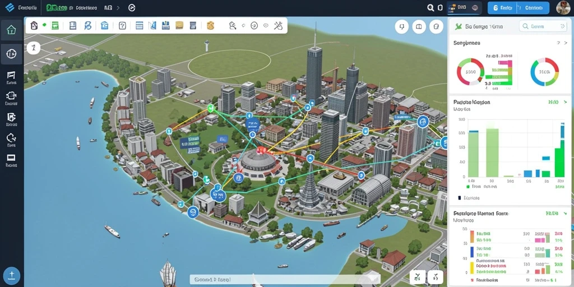
Task: Open the home icon in left sidebar
Action: (11, 30)
